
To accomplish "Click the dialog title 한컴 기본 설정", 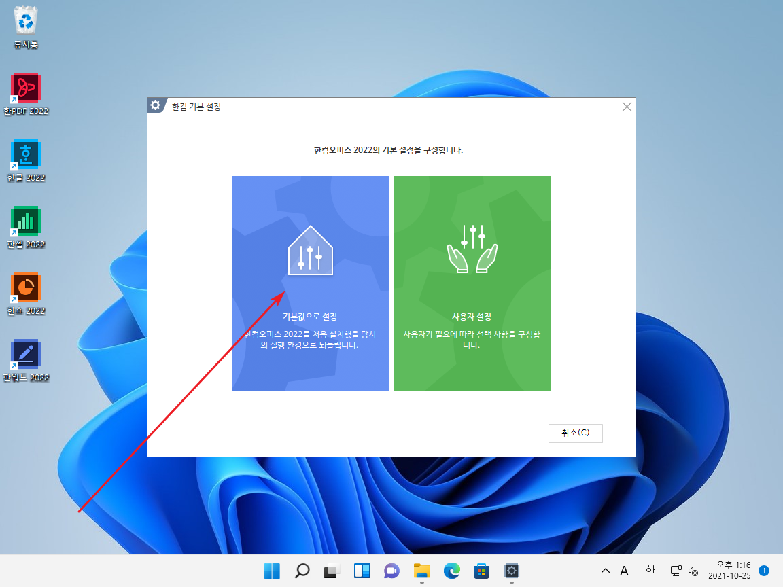I will (196, 107).
